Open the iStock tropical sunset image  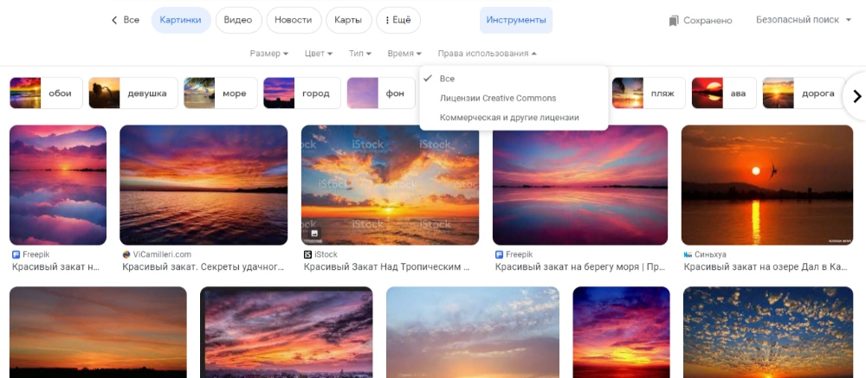click(390, 185)
